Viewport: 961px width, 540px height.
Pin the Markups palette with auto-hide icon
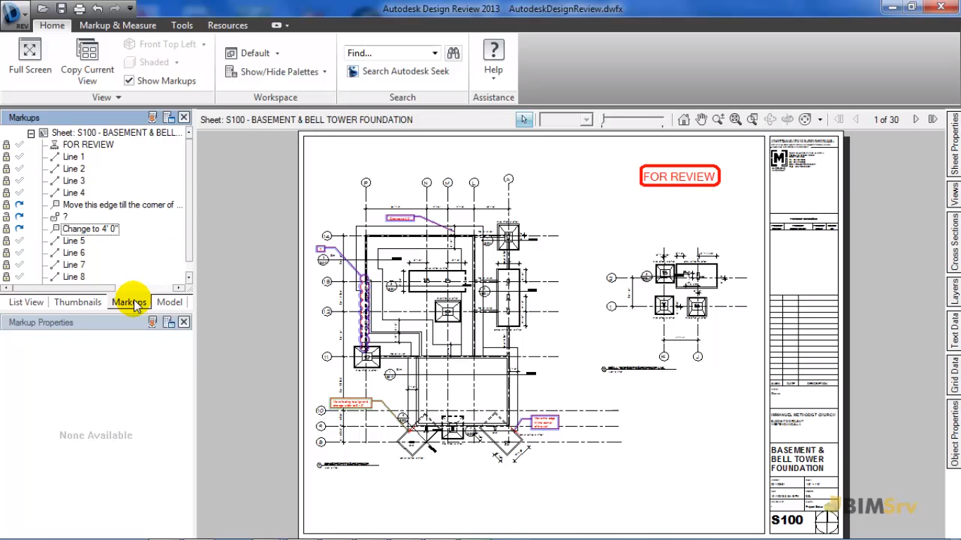[153, 117]
